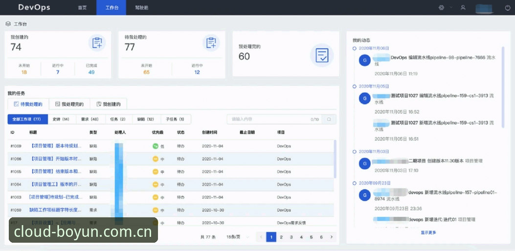Filter by 缺陷 (12)
This screenshot has width=515, height=251.
pyautogui.click(x=146, y=119)
